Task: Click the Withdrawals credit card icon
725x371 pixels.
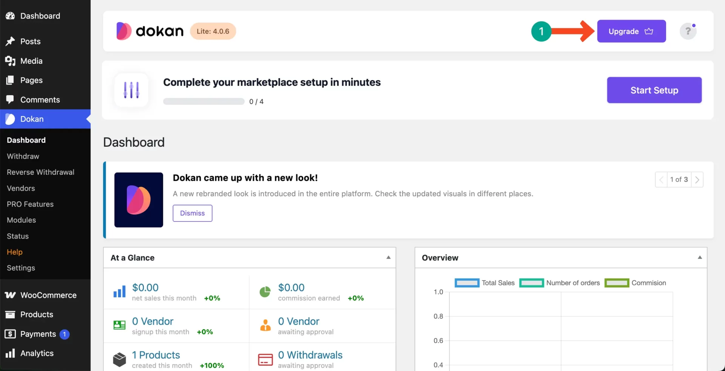Action: pyautogui.click(x=265, y=359)
